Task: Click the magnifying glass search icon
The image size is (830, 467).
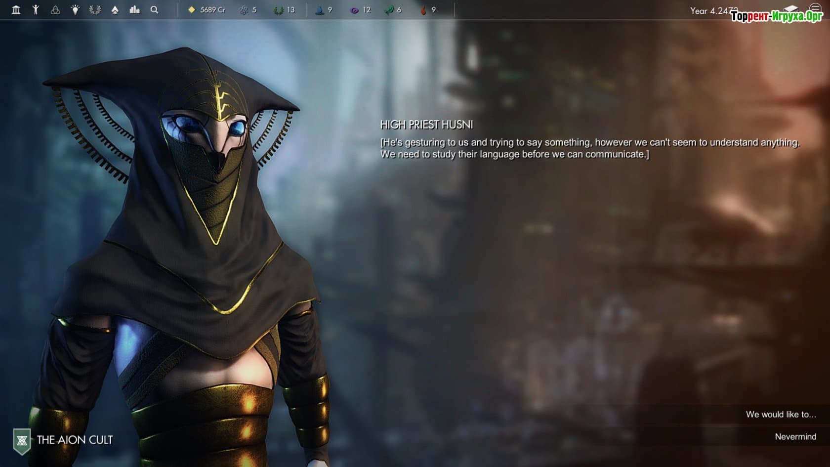Action: tap(154, 10)
